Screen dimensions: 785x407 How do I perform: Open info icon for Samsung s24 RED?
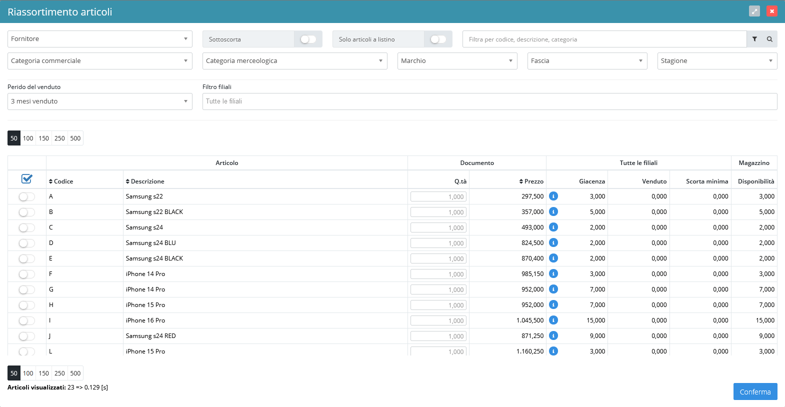click(x=553, y=335)
